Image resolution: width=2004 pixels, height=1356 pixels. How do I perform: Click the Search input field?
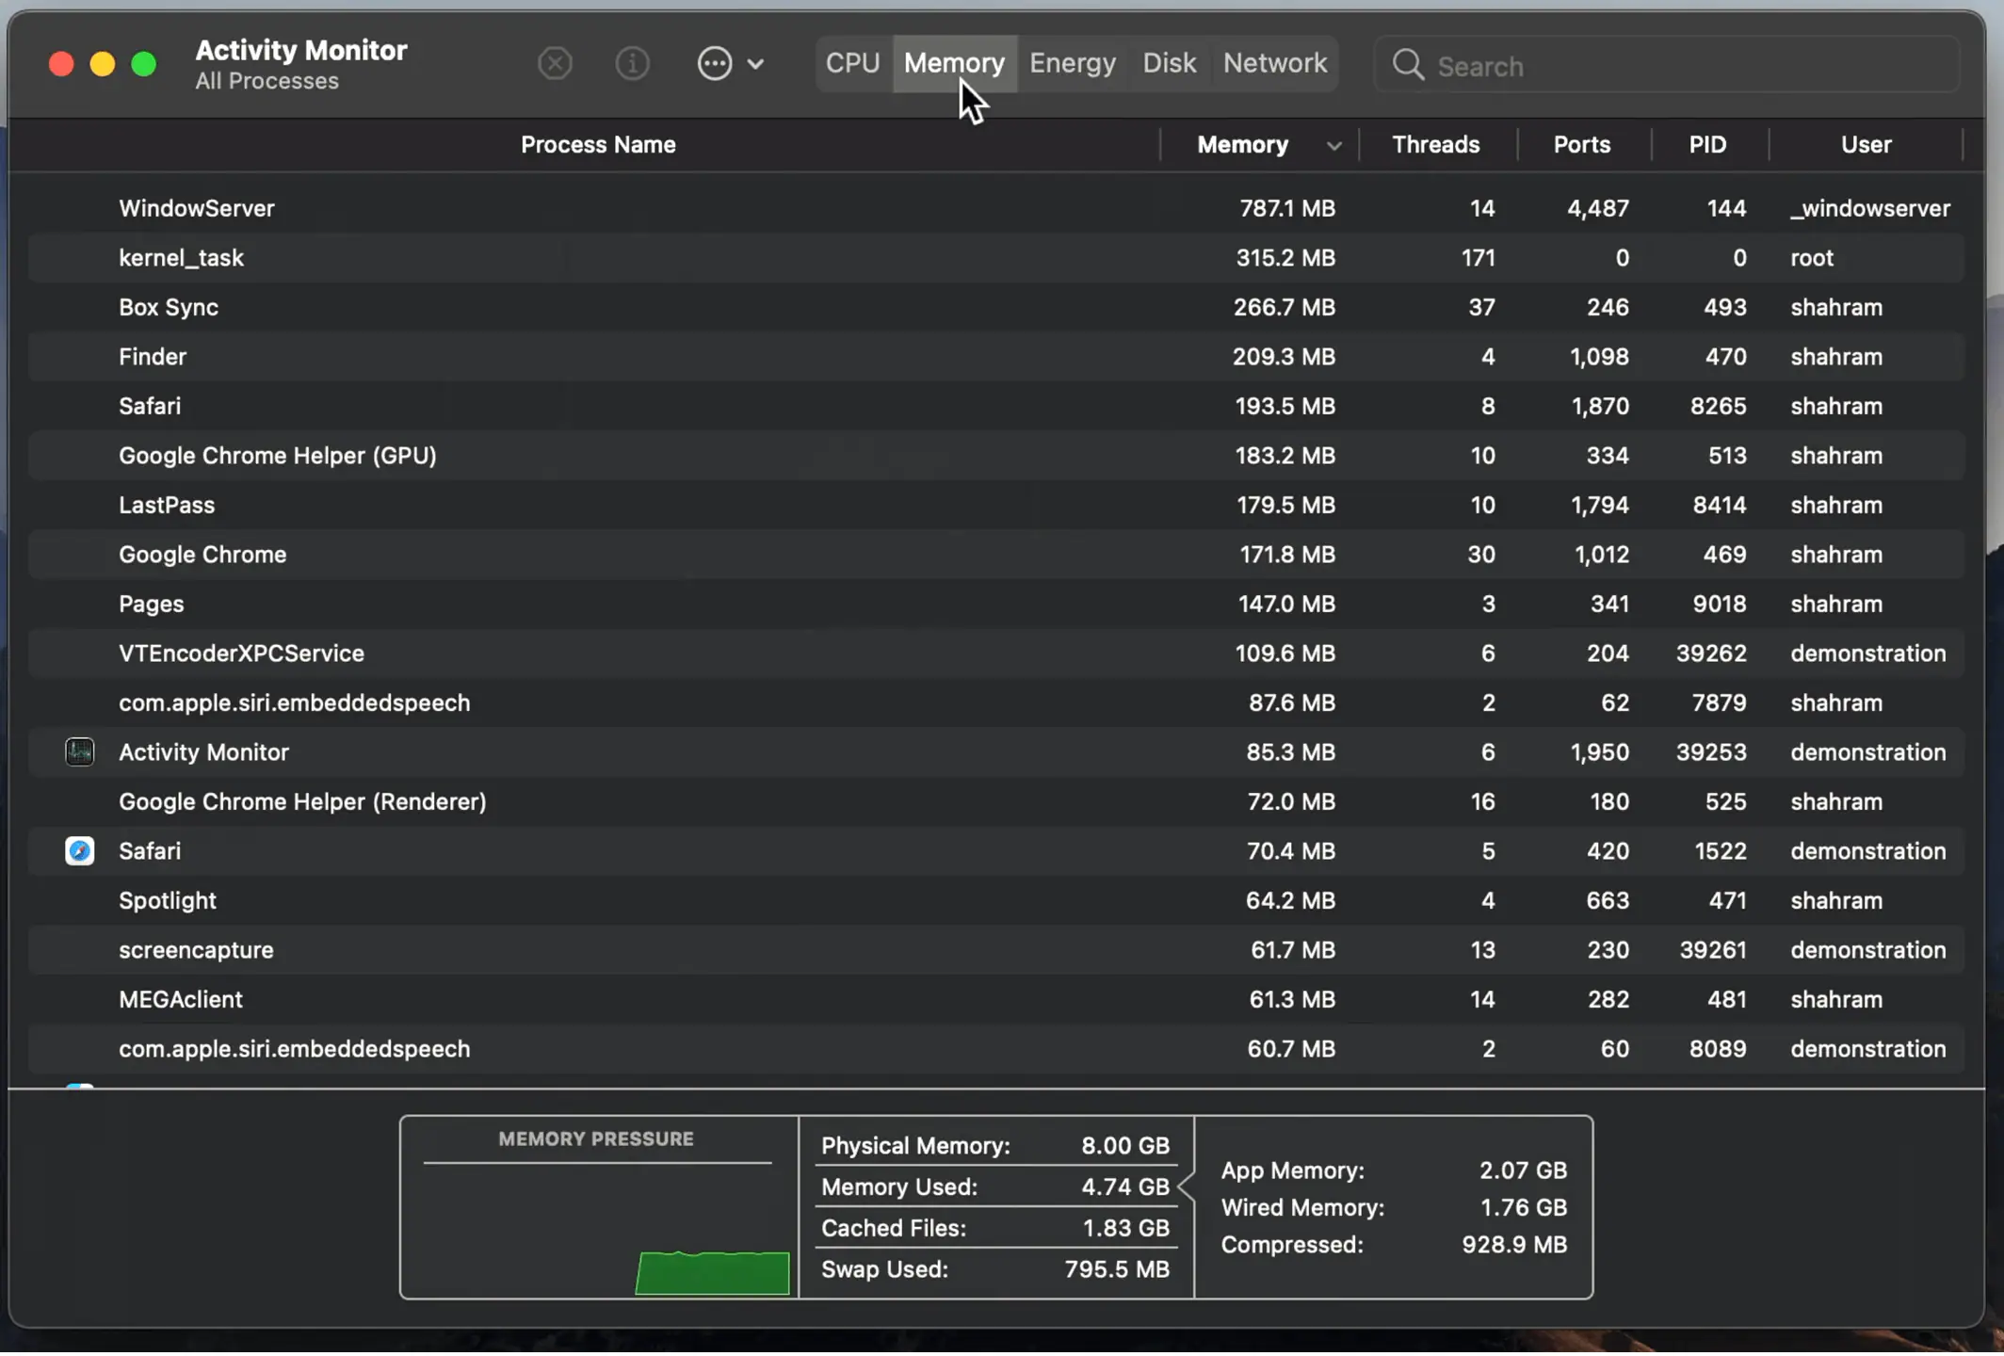[x=1663, y=64]
